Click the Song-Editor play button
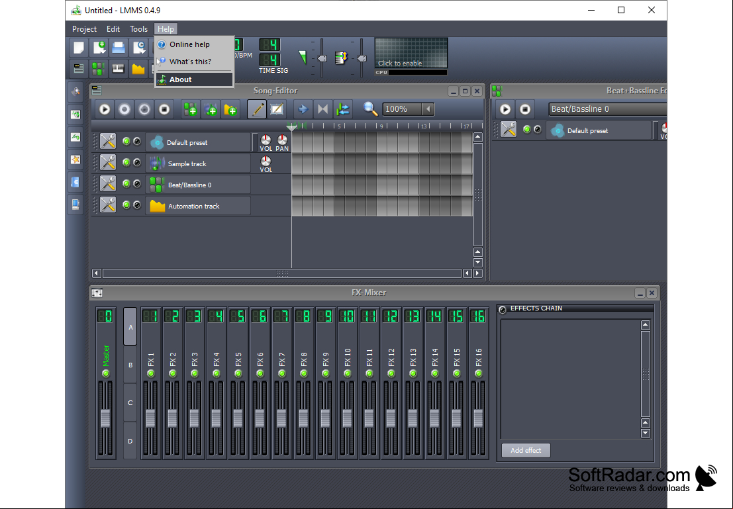The image size is (733, 509). point(105,109)
